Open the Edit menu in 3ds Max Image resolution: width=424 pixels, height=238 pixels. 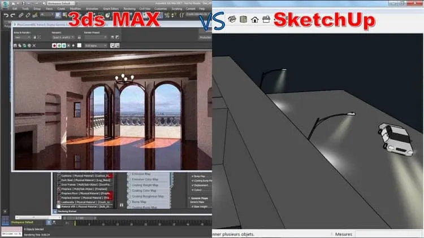point(15,8)
